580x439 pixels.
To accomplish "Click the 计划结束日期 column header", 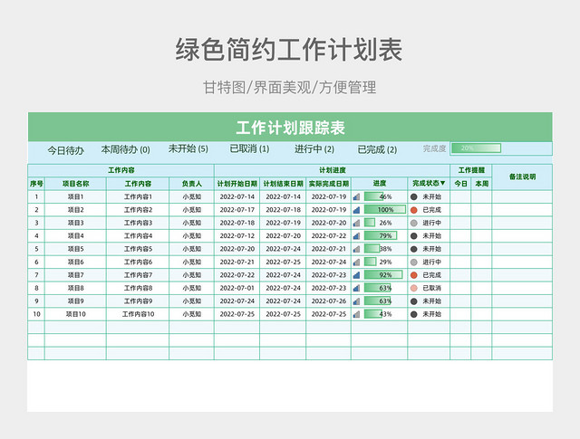I will coord(283,184).
